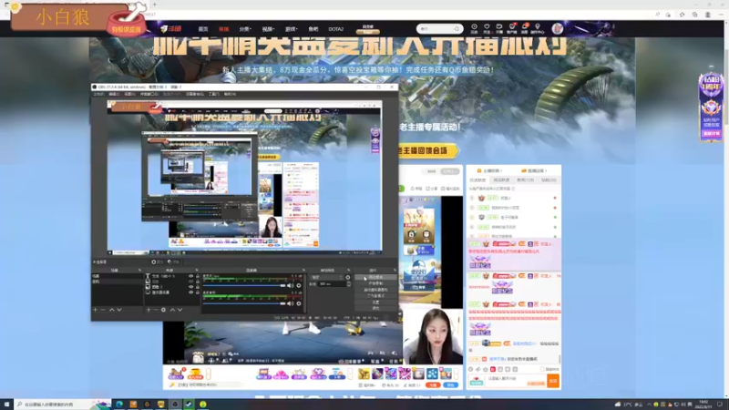Open the Douyu start-streaming icon
The width and height of the screenshot is (729, 410).
(x=498, y=28)
